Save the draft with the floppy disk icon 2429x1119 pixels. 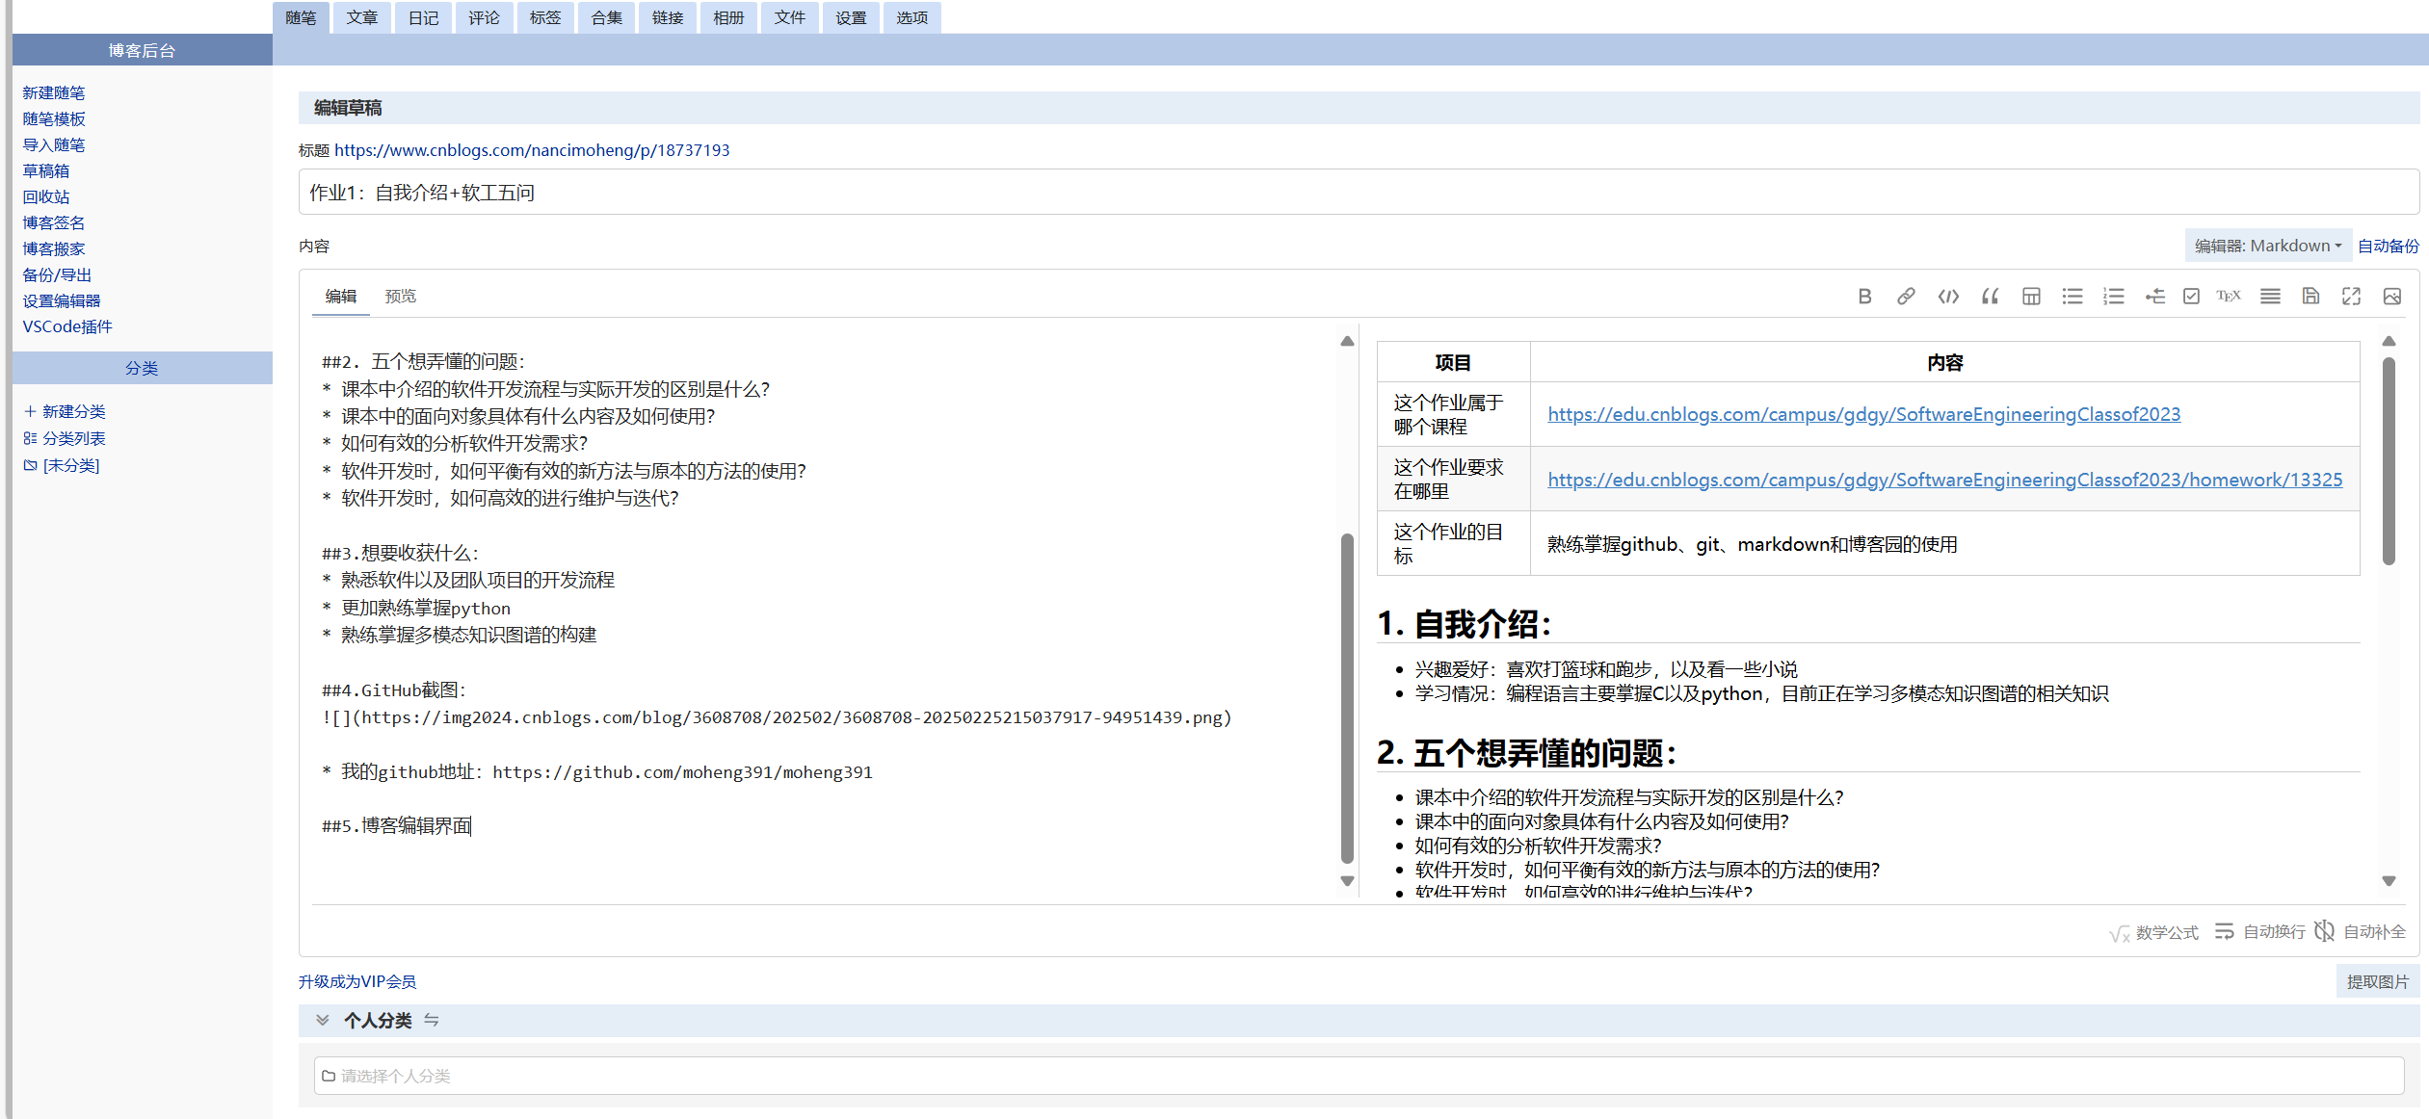point(2310,297)
